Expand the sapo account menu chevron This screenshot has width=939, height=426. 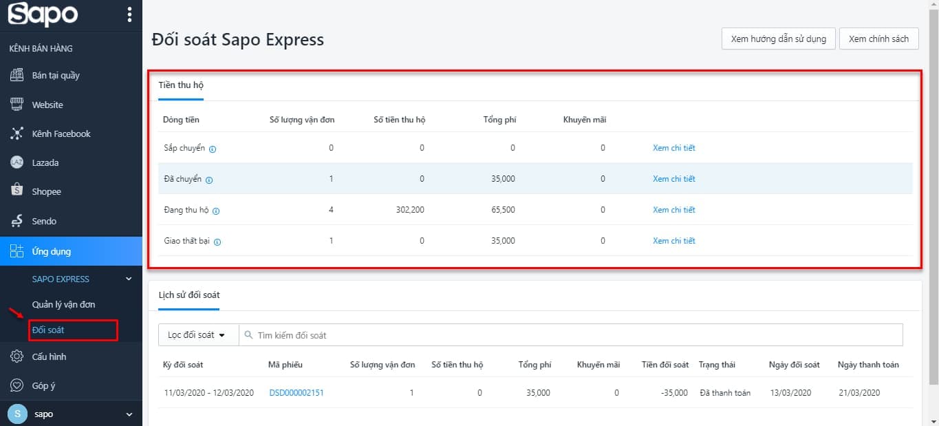pyautogui.click(x=129, y=414)
